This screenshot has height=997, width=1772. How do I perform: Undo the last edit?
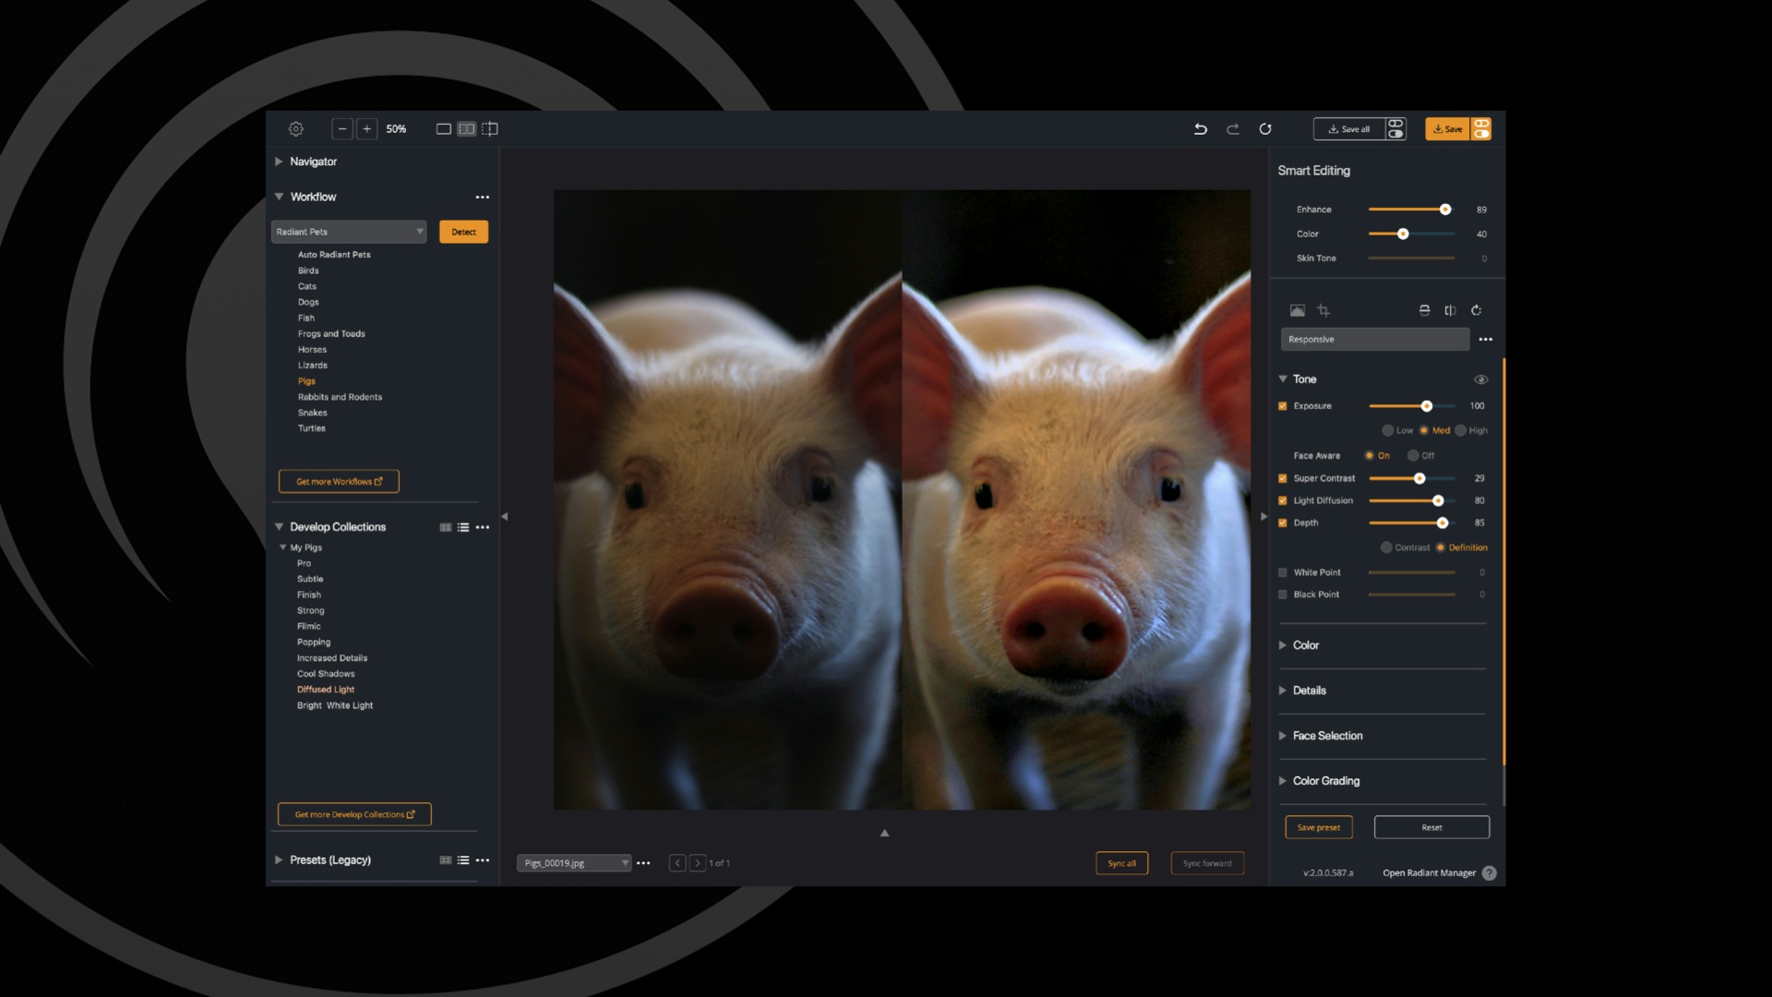(x=1201, y=129)
